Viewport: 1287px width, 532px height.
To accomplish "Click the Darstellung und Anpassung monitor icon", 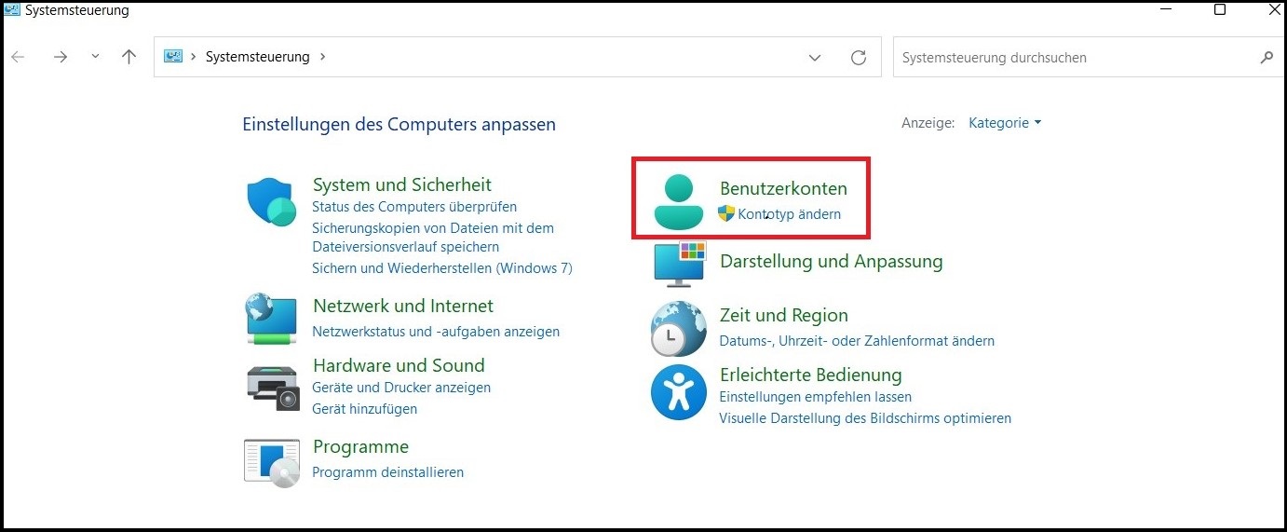I will tap(681, 264).
